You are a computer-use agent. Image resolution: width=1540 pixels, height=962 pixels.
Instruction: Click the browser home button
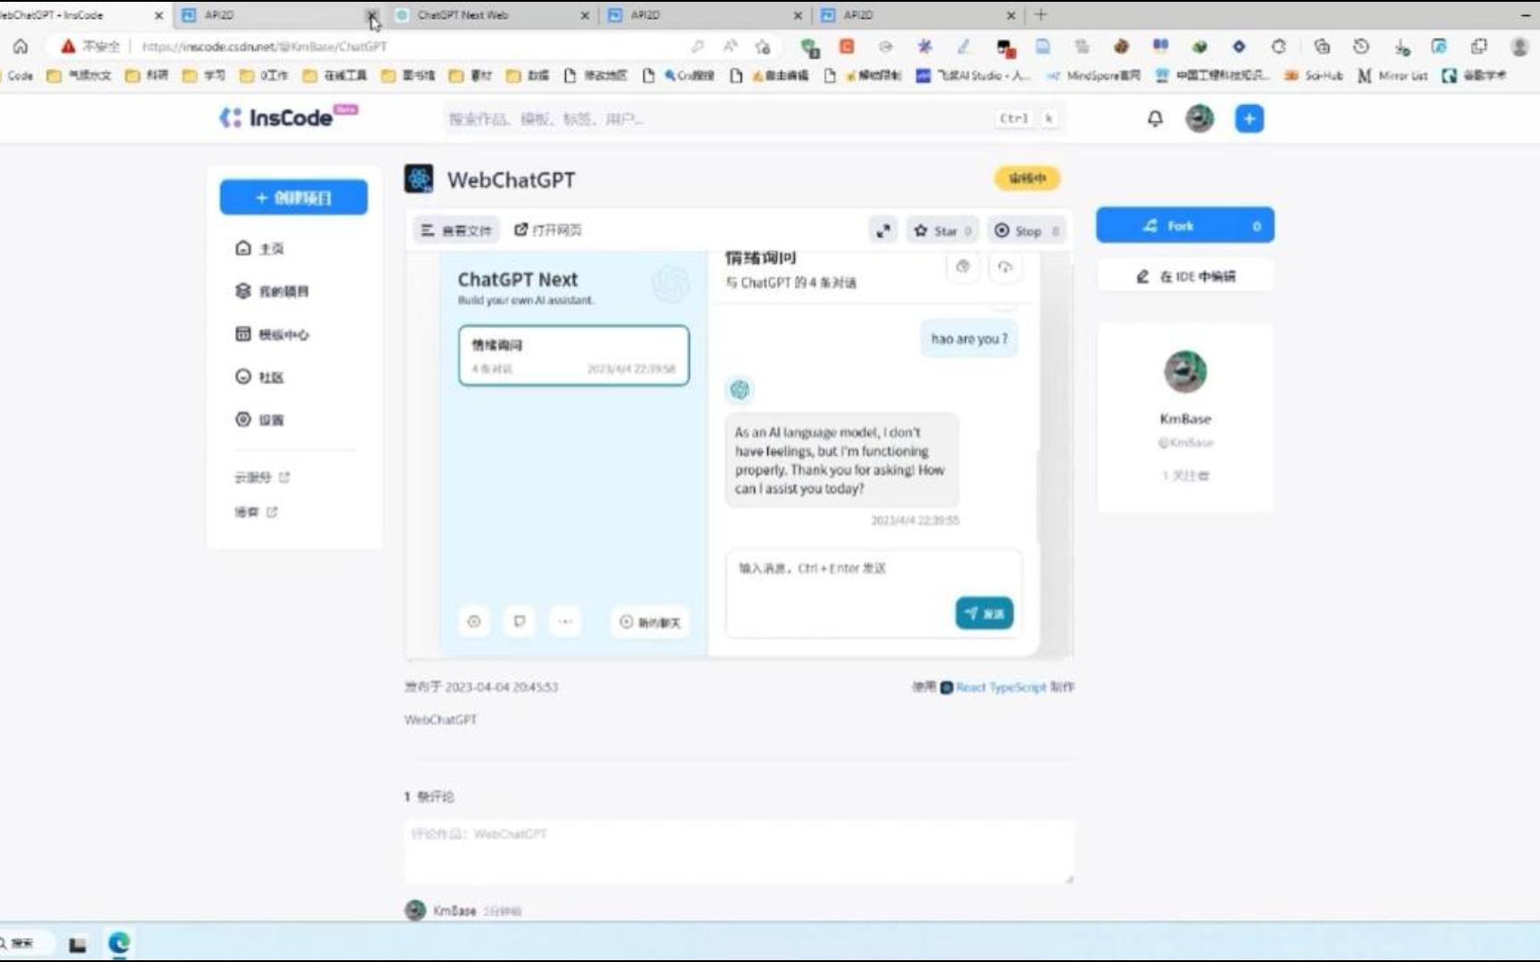coord(20,46)
